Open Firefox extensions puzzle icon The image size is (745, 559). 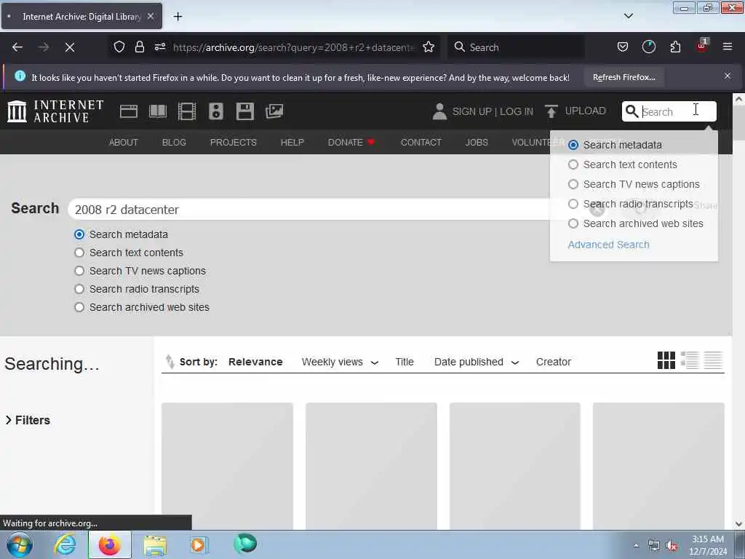click(675, 47)
